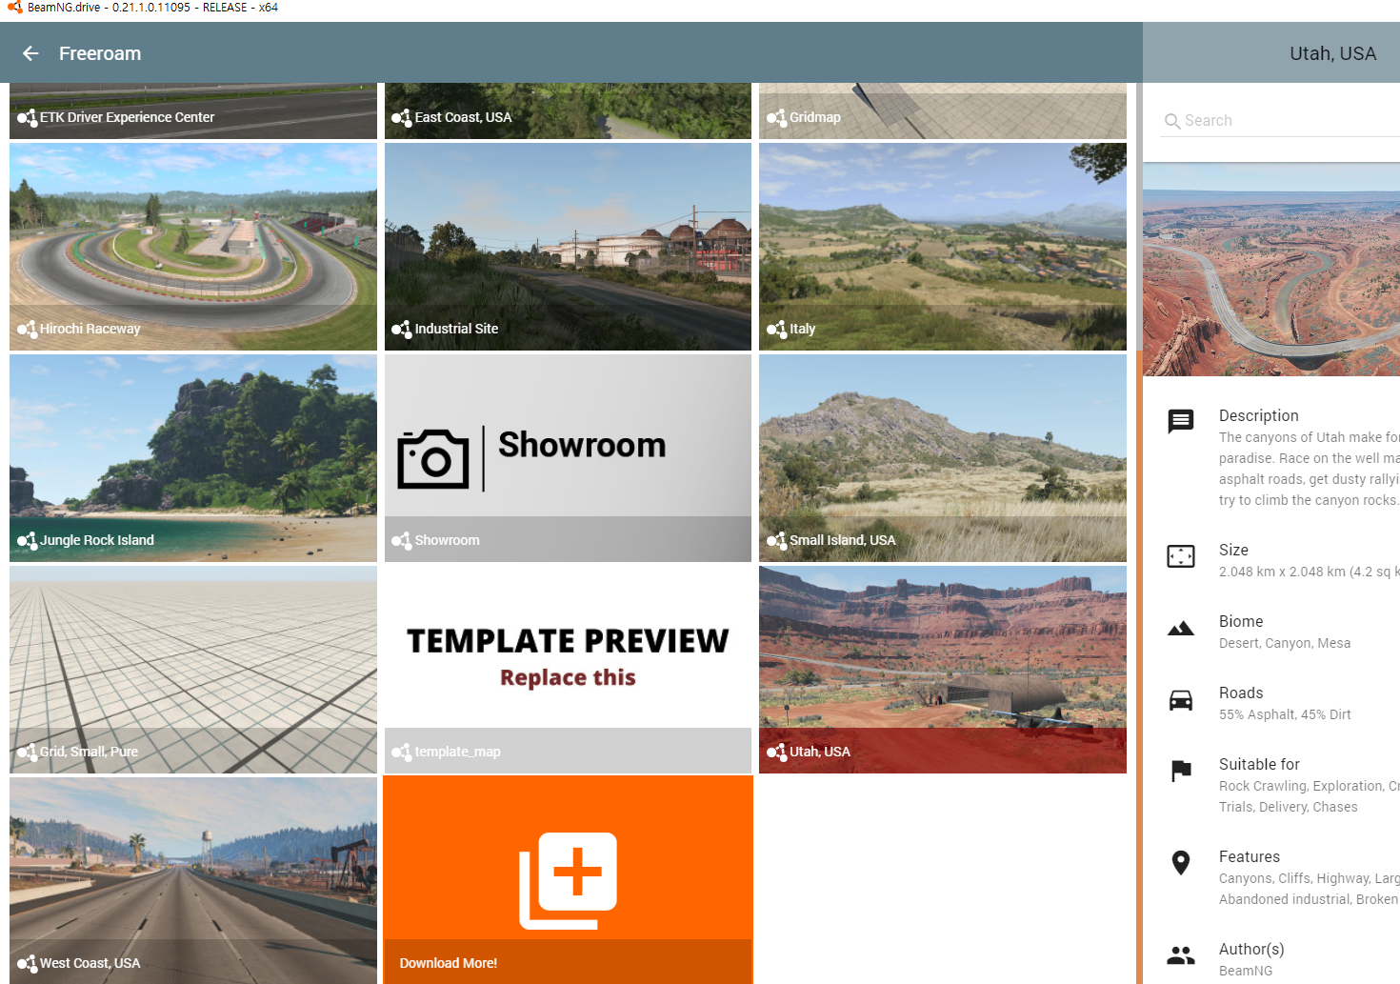Select the Utah, USA map tile
This screenshot has height=984, width=1400.
(943, 670)
